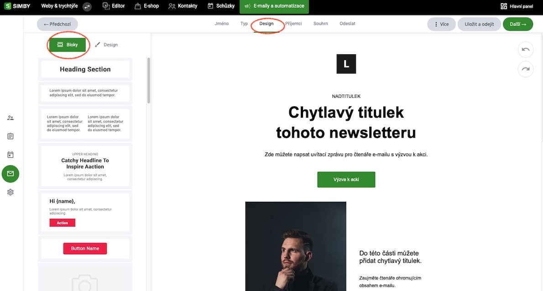The image size is (543, 291).
Task: Click the swap arrows icon beside Weby & trychtýře
Action: click(x=87, y=6)
